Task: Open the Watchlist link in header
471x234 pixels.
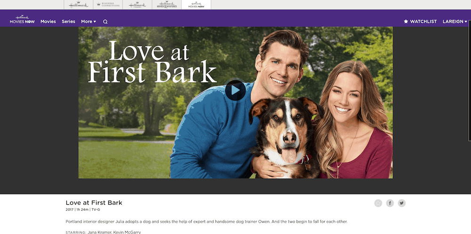Action: (x=420, y=22)
